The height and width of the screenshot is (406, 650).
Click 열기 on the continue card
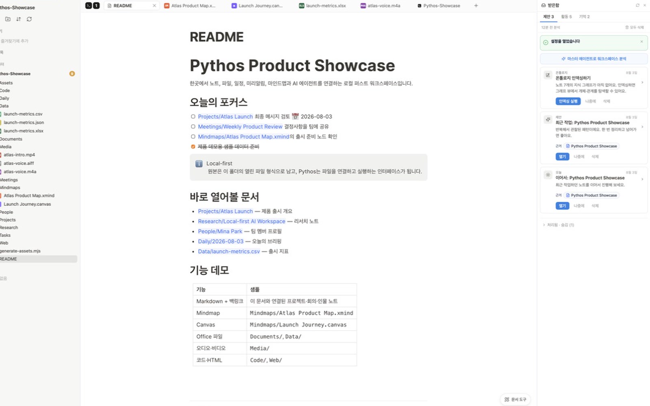point(562,206)
